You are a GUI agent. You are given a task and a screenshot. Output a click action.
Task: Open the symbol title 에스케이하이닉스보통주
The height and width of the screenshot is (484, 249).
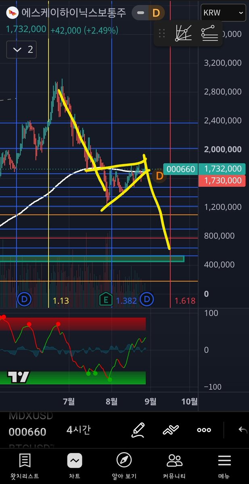74,13
